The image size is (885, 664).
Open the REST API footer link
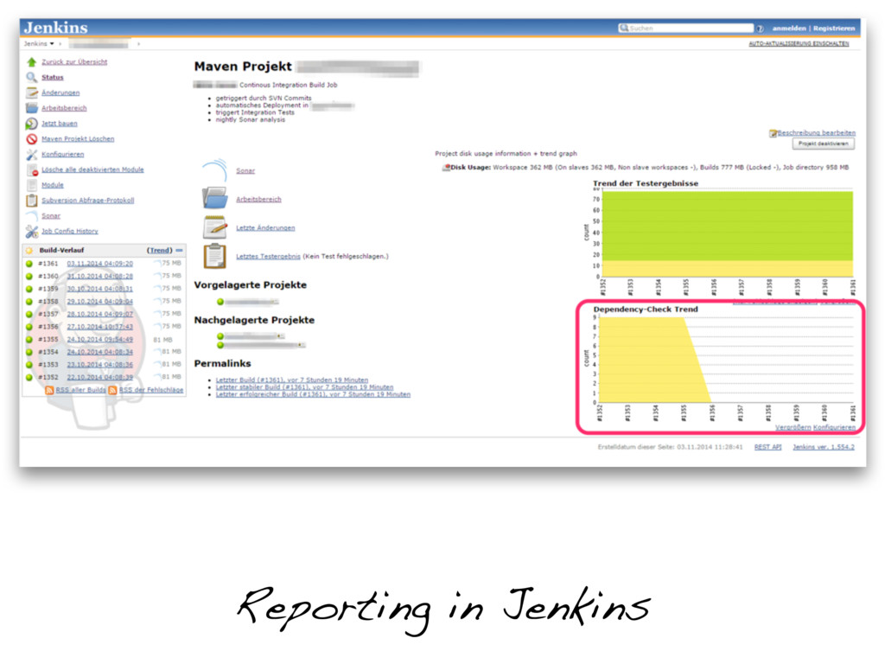(767, 447)
